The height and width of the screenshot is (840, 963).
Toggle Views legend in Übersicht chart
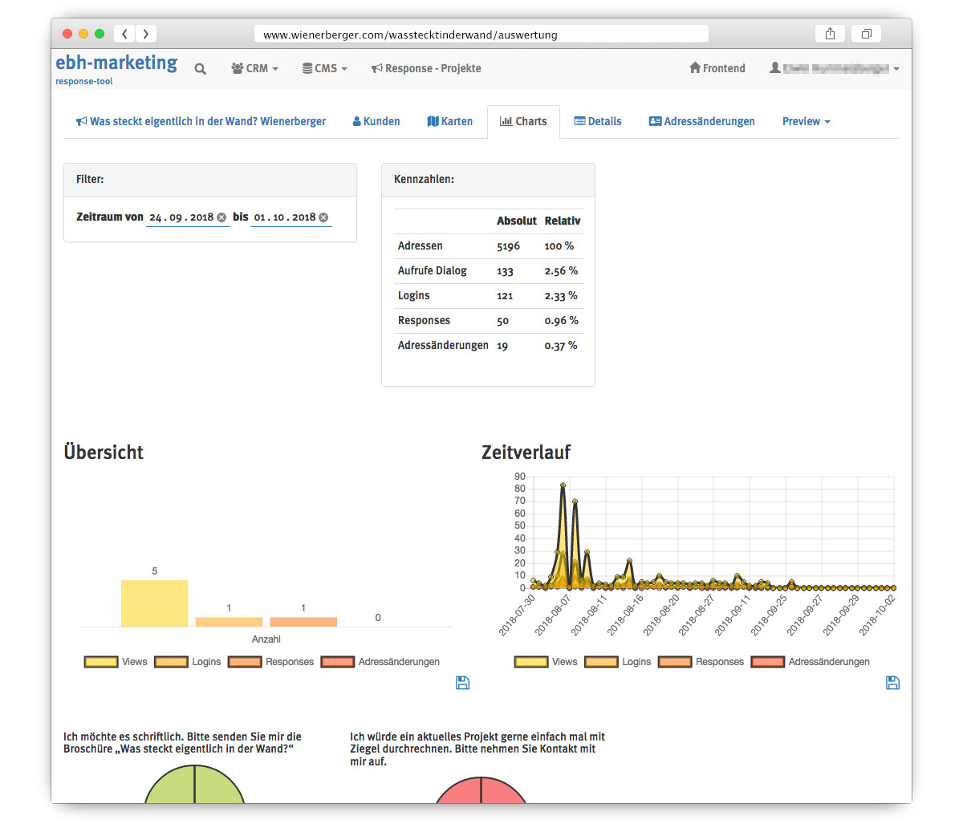[116, 662]
